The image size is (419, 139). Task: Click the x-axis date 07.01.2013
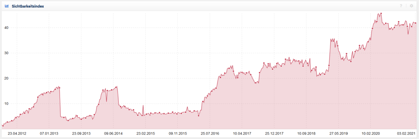coord(49,133)
